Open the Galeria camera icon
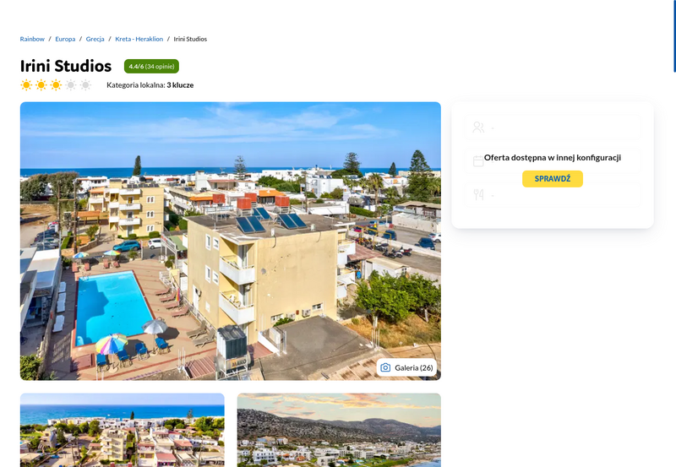 [x=385, y=367]
